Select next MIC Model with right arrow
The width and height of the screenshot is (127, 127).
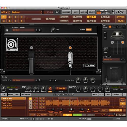[x=124, y=59]
